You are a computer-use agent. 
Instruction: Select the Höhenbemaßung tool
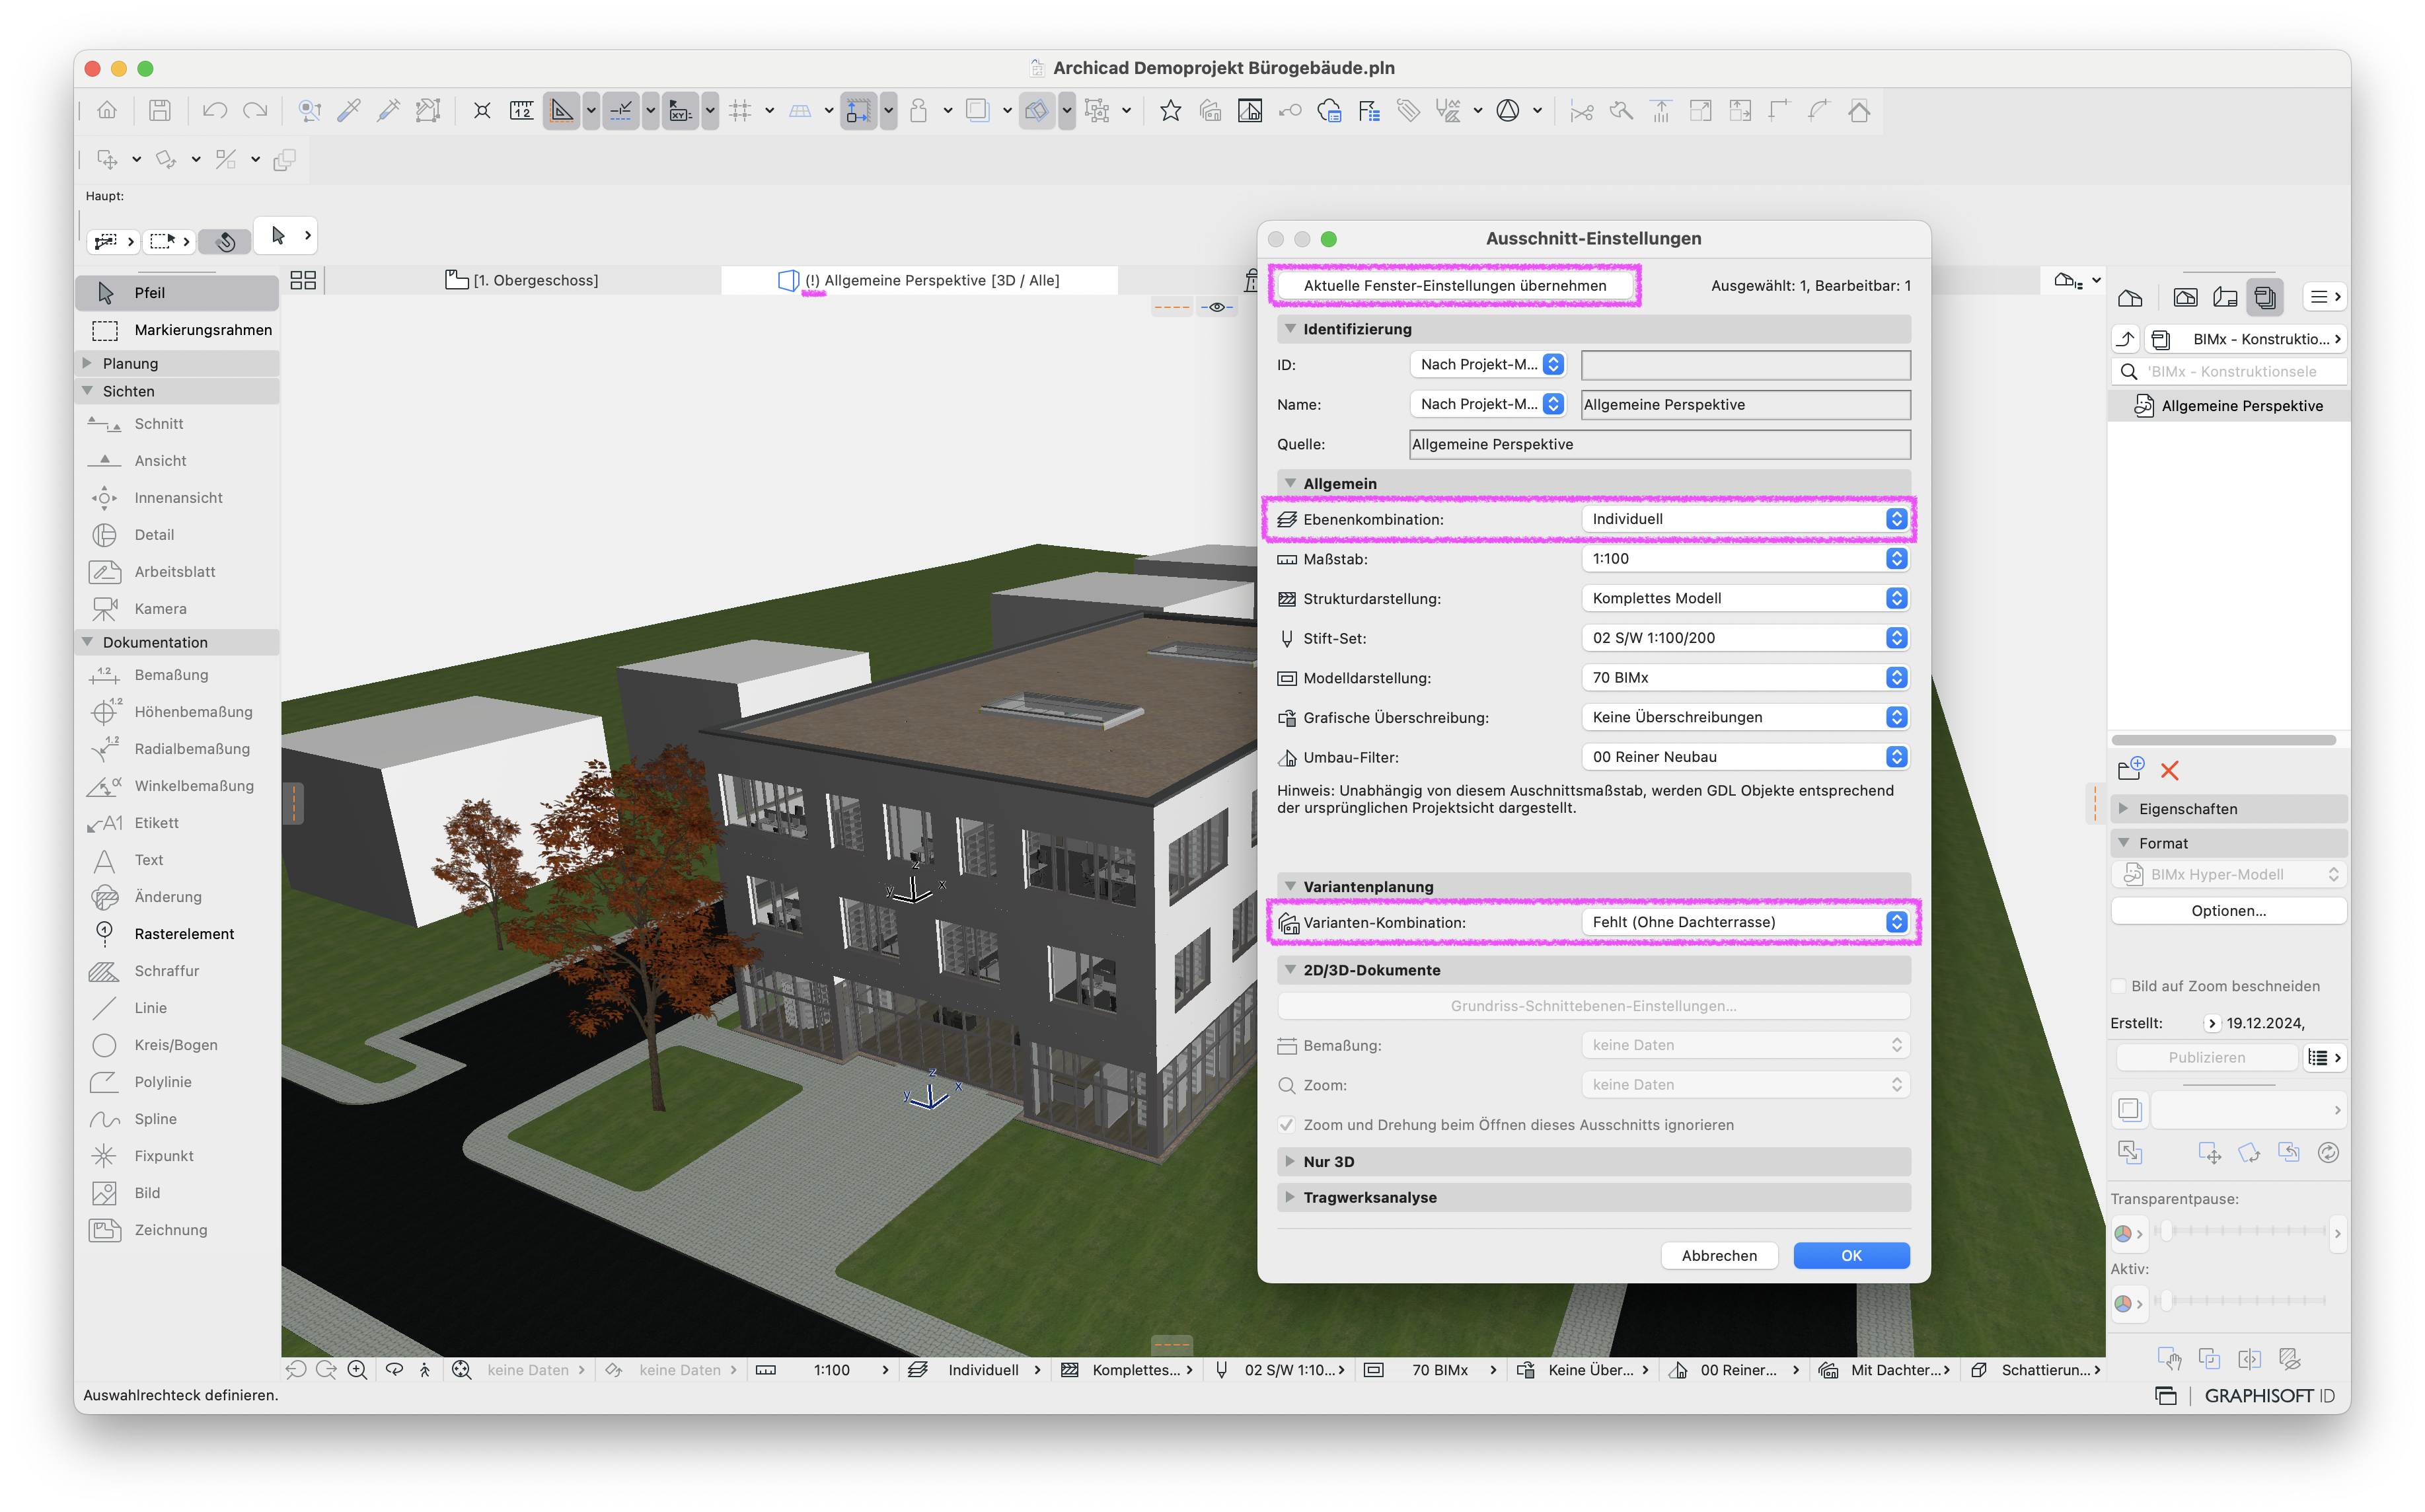178,712
